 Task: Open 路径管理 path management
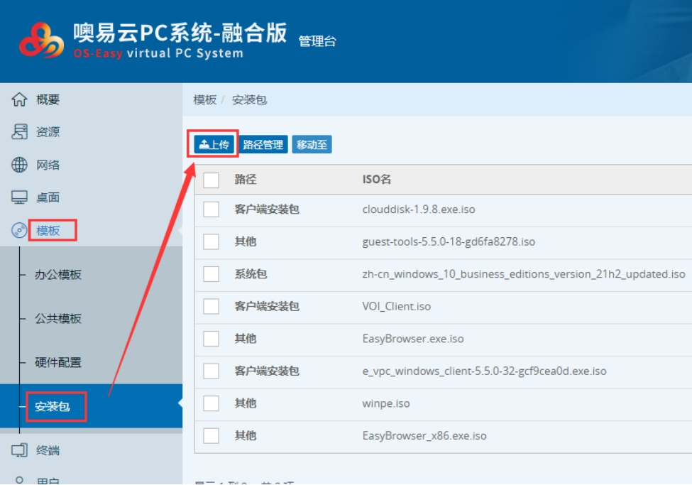tap(263, 145)
